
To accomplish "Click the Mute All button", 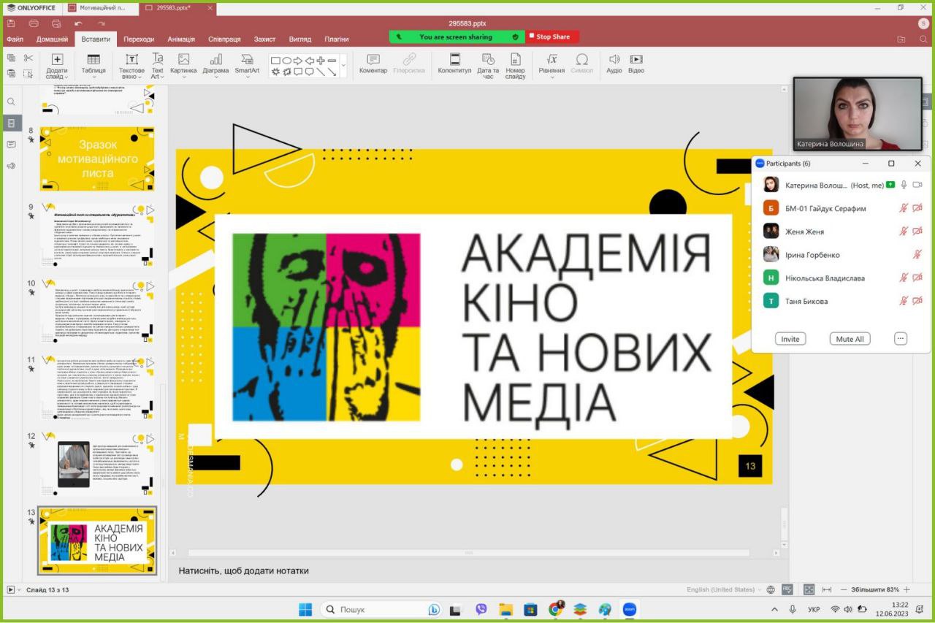I will [850, 339].
